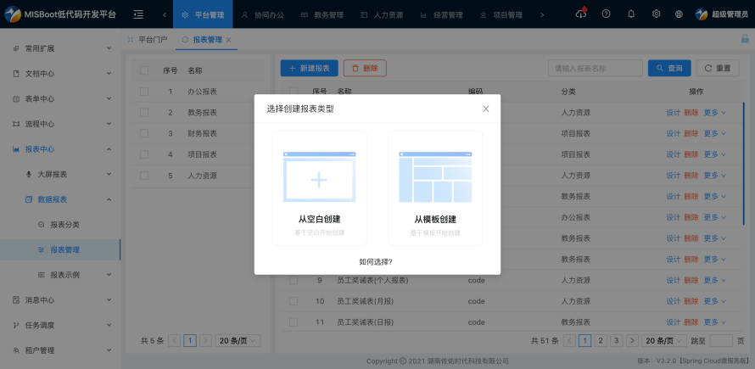
Task: Click the 租户管理 sidebar icon
Action: point(16,350)
